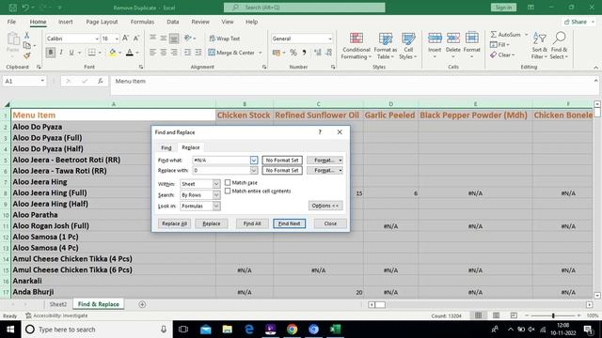The width and height of the screenshot is (602, 338).
Task: Click the Replace button in dialog
Action: click(x=212, y=223)
